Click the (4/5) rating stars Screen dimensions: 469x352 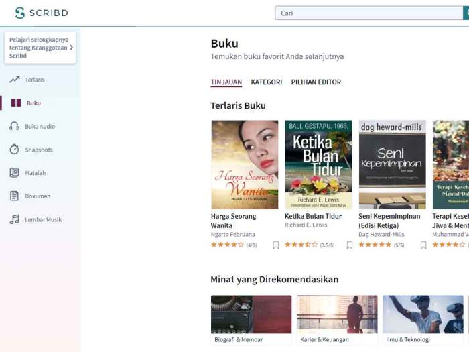227,245
